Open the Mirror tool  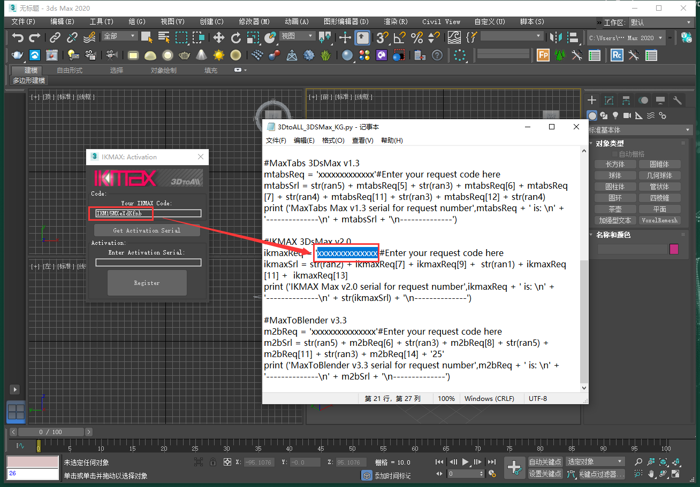(x=557, y=37)
